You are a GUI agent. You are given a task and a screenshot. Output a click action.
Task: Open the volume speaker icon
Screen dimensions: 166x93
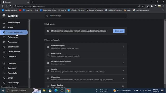point(140,91)
